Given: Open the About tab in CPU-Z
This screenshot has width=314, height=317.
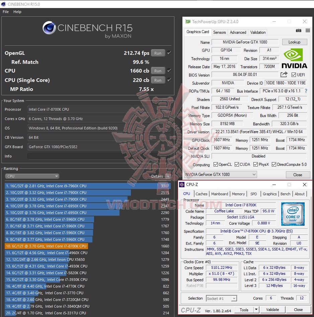Looking at the screenshot, I should click(x=299, y=194).
